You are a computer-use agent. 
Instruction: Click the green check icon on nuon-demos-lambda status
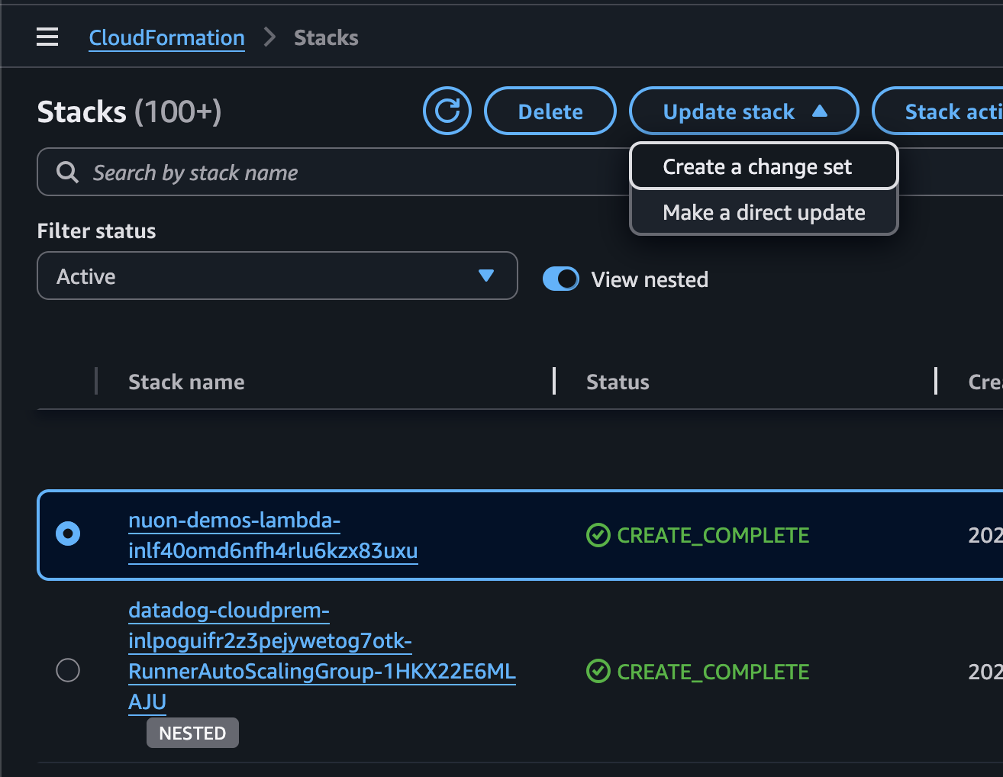point(597,535)
